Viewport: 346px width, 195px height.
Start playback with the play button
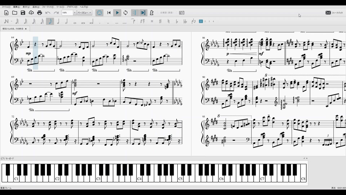[x=117, y=13]
